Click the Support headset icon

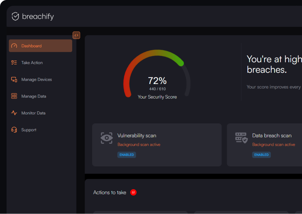(x=14, y=130)
